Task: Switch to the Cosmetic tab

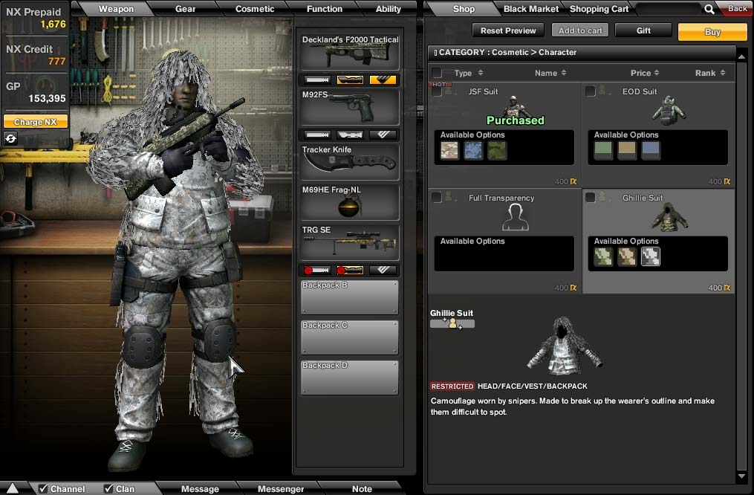Action: pos(255,9)
